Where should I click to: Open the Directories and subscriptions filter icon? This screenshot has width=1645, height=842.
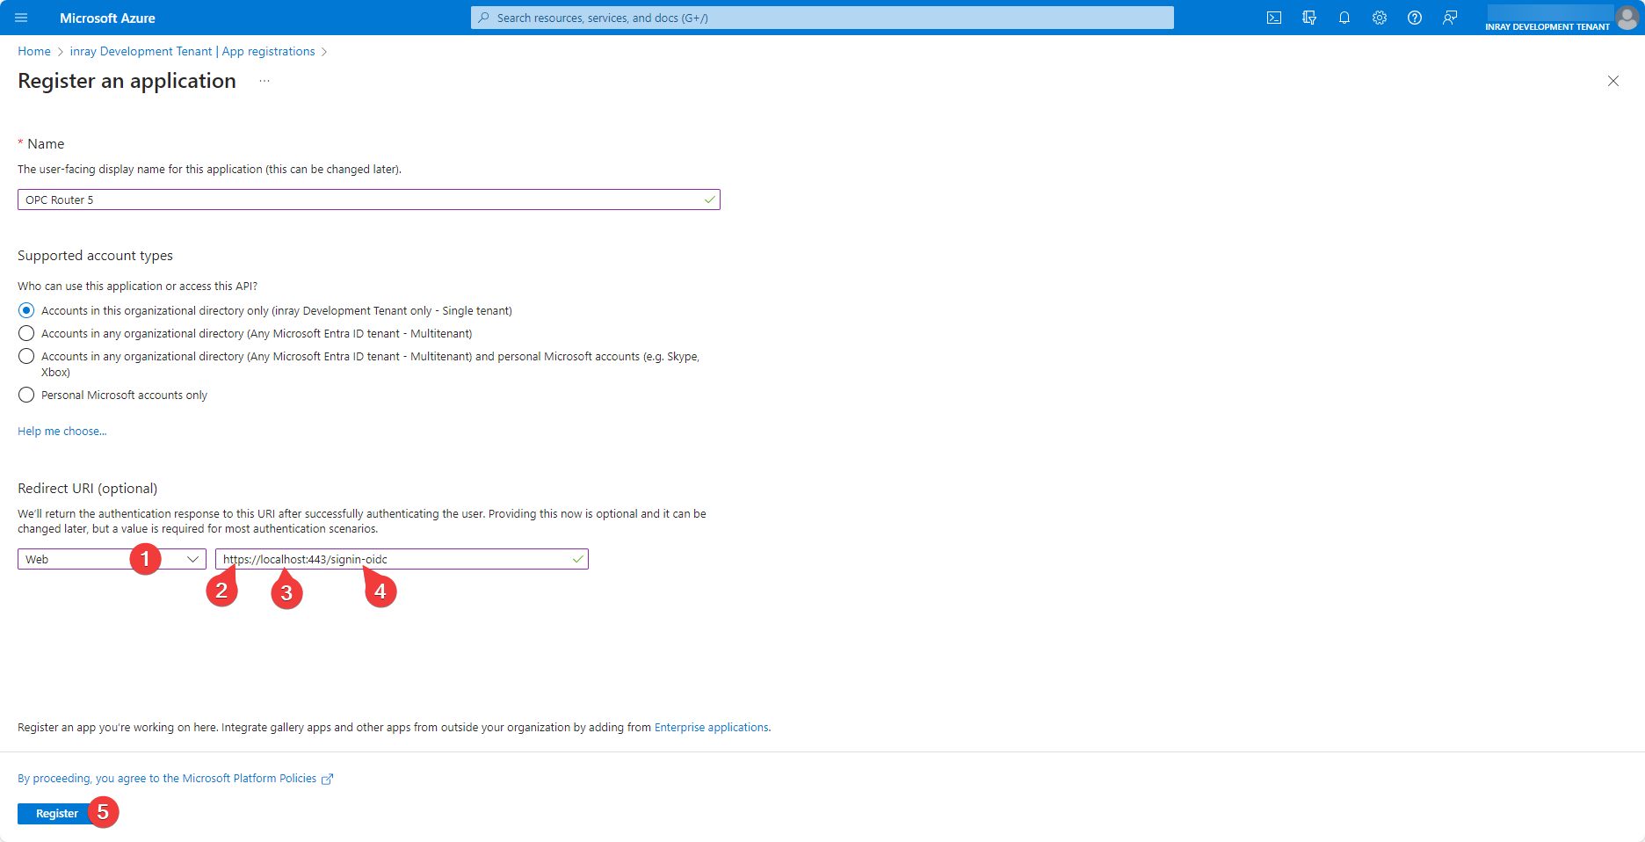pos(1309,18)
